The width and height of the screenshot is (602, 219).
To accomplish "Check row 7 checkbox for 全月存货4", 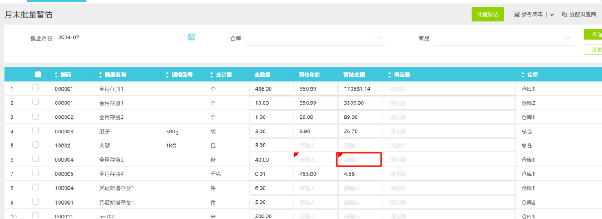I will pos(36,173).
